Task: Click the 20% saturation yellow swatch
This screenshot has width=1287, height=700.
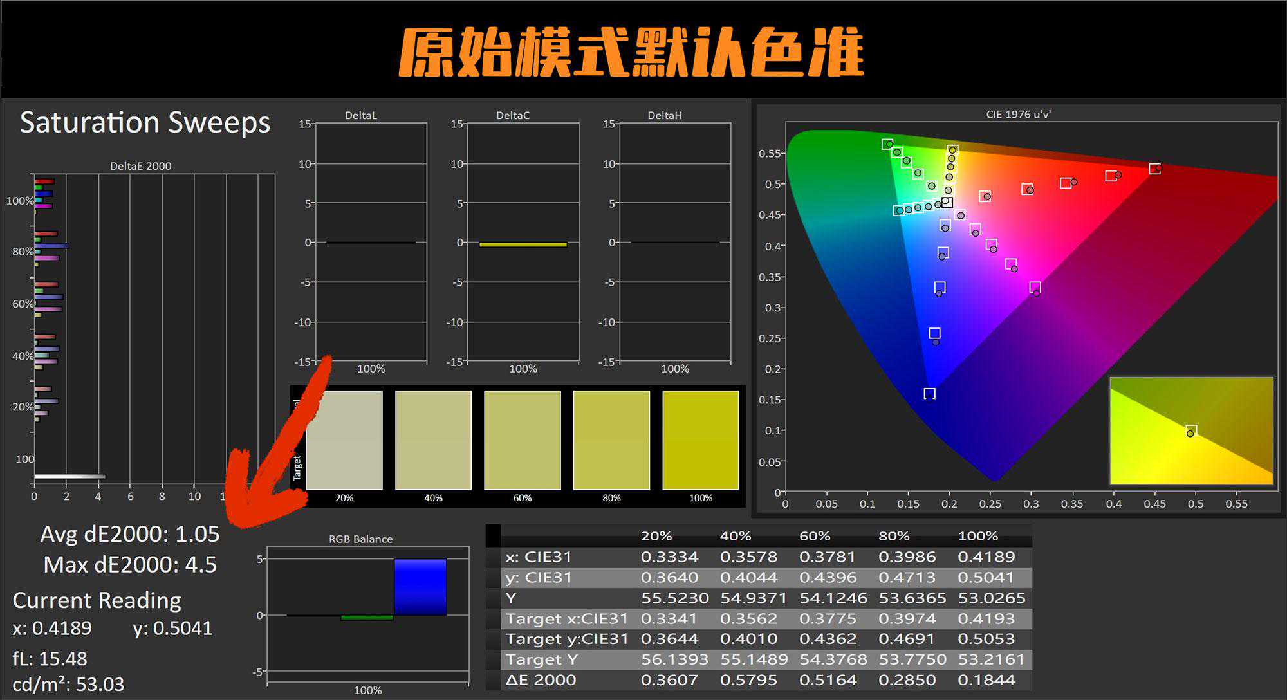Action: [x=344, y=440]
